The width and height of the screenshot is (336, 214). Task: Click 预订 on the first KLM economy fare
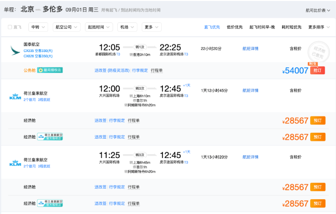[x=318, y=120]
